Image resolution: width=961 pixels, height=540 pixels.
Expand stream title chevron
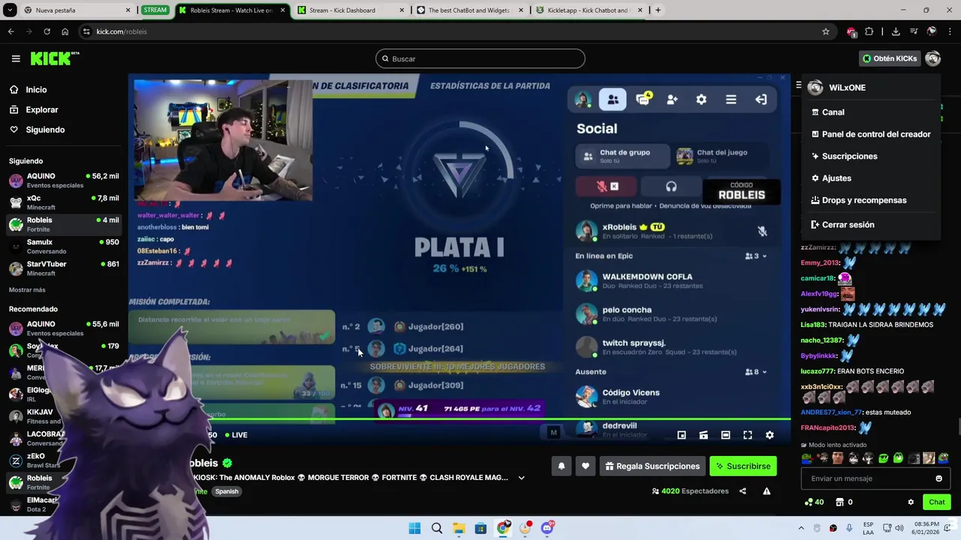click(x=521, y=478)
